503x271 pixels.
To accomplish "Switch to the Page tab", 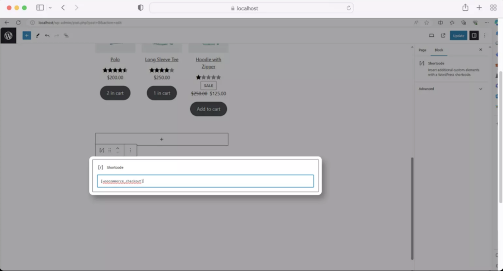I will coord(422,50).
